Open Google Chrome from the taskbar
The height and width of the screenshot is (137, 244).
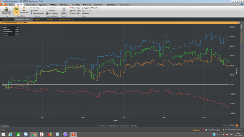point(34,134)
